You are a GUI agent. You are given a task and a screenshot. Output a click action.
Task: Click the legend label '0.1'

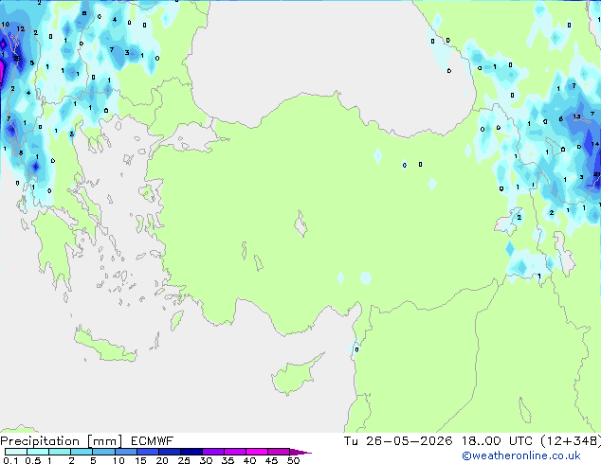[10, 460]
